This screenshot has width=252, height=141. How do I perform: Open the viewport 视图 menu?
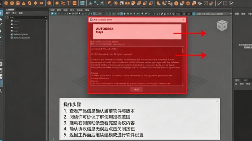click(x=52, y=10)
